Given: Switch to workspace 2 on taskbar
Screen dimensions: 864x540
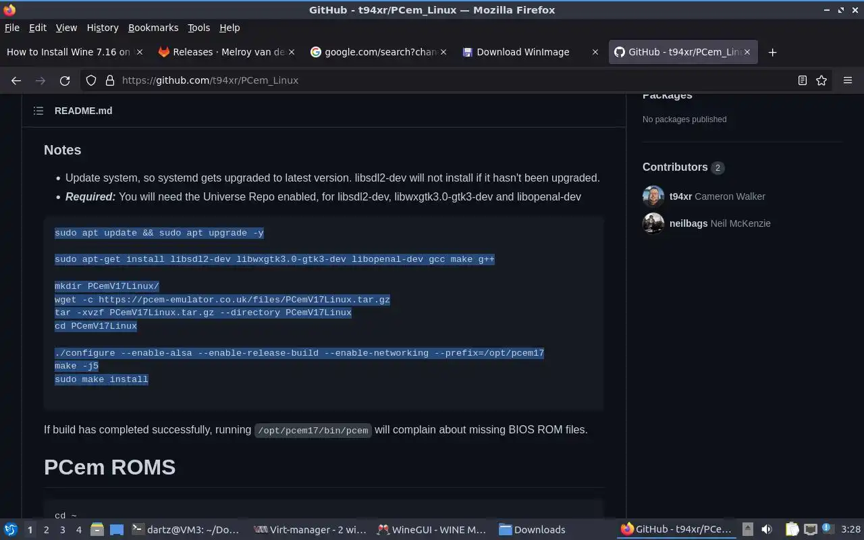Looking at the screenshot, I should [x=46, y=530].
